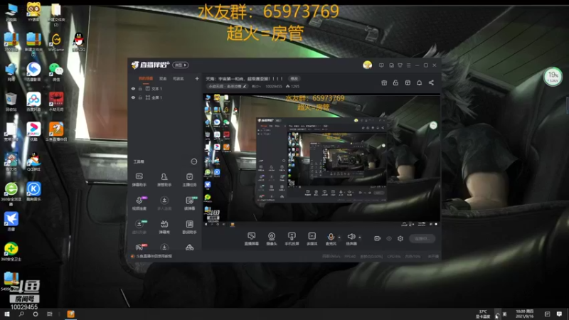The width and height of the screenshot is (569, 320).
Task: Click the plus button to add a scene
Action: (x=197, y=78)
